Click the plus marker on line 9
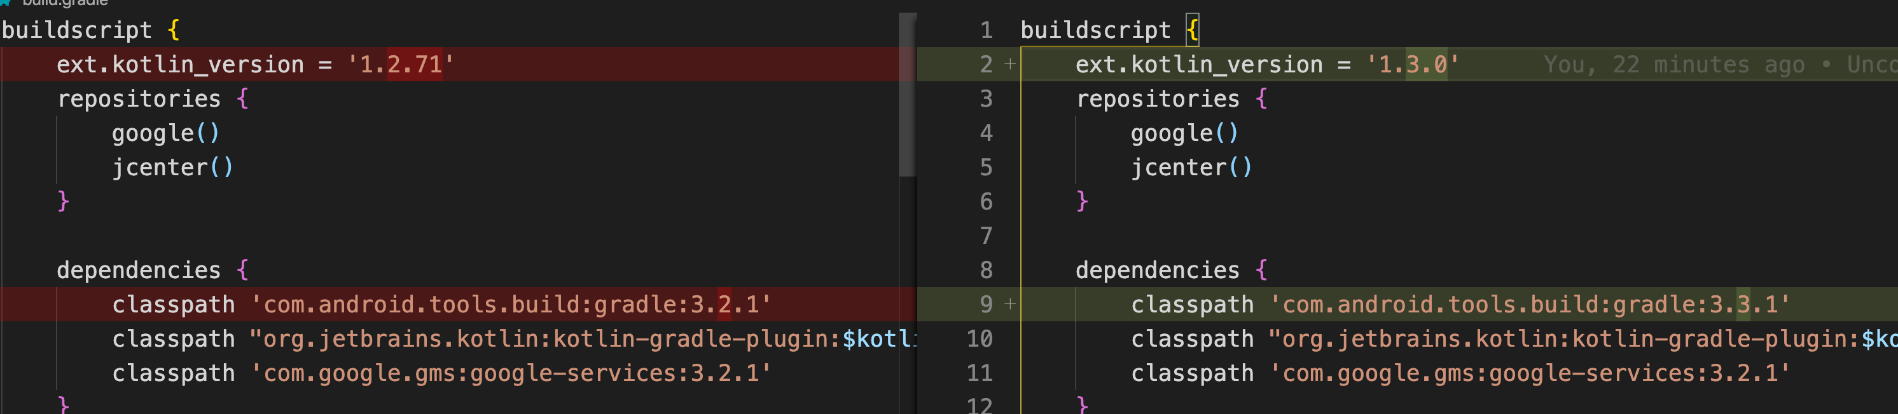This screenshot has height=414, width=1898. pyautogui.click(x=1010, y=304)
